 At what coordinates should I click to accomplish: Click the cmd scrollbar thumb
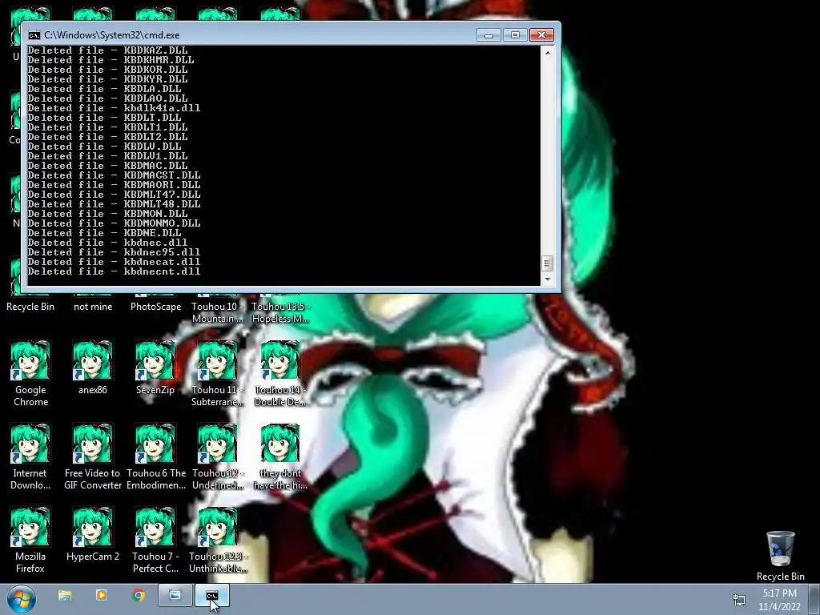pos(548,263)
